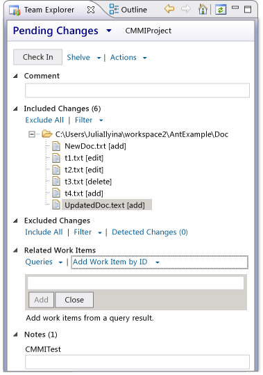Click the Comment text field

pos(137,90)
